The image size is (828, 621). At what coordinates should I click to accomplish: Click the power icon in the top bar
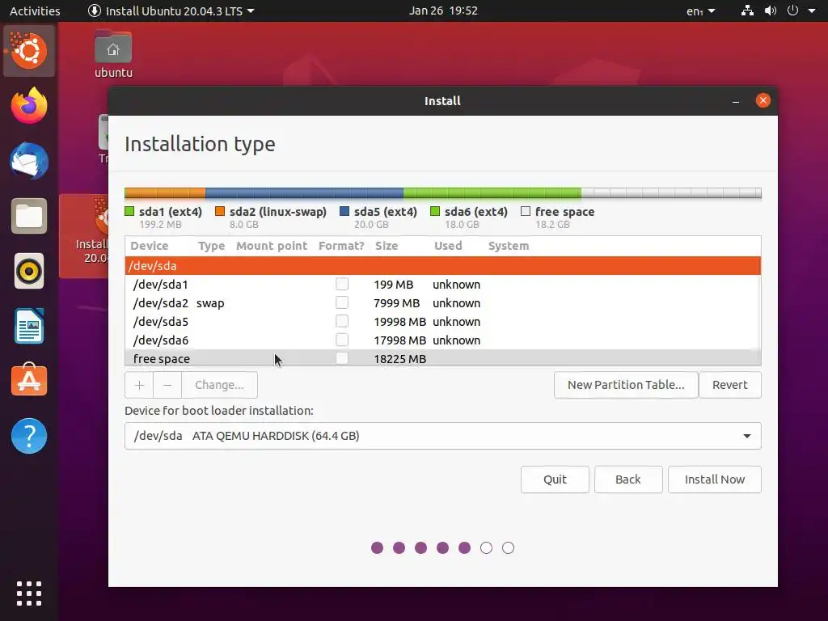click(x=792, y=11)
